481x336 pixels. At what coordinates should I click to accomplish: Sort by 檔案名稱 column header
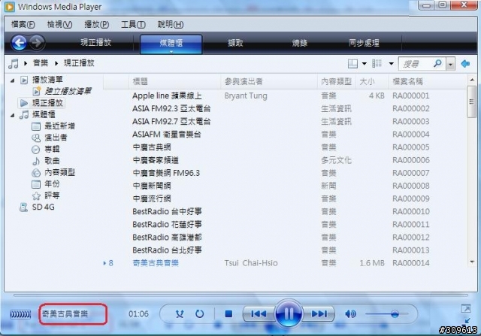pyautogui.click(x=428, y=81)
